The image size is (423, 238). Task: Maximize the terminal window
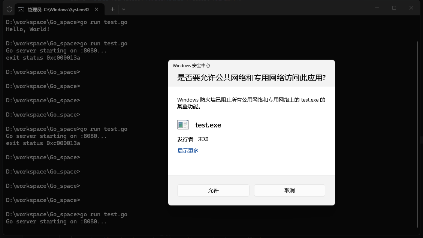[394, 8]
